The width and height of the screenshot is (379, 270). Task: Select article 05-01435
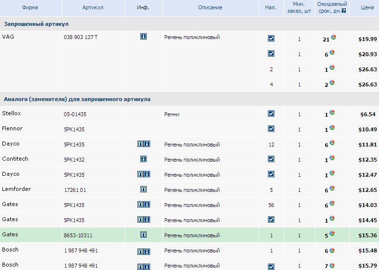pyautogui.click(x=75, y=114)
